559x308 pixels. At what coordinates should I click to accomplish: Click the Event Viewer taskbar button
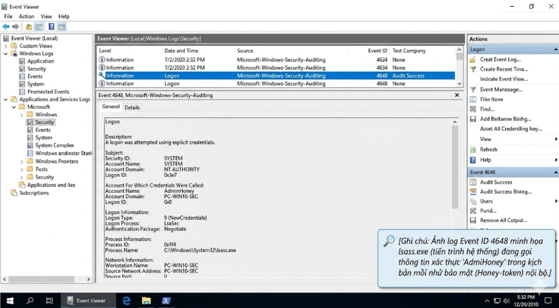[88, 301]
